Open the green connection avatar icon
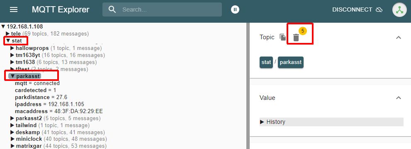Viewport: 411px width, 149px height. pyautogui.click(x=399, y=9)
